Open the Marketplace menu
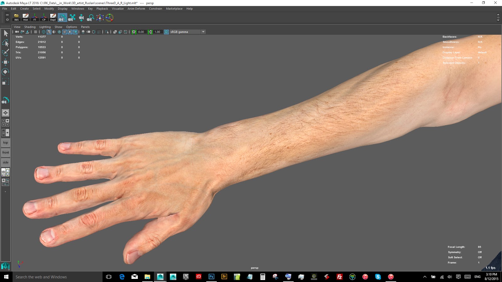The image size is (502, 282). 174,9
